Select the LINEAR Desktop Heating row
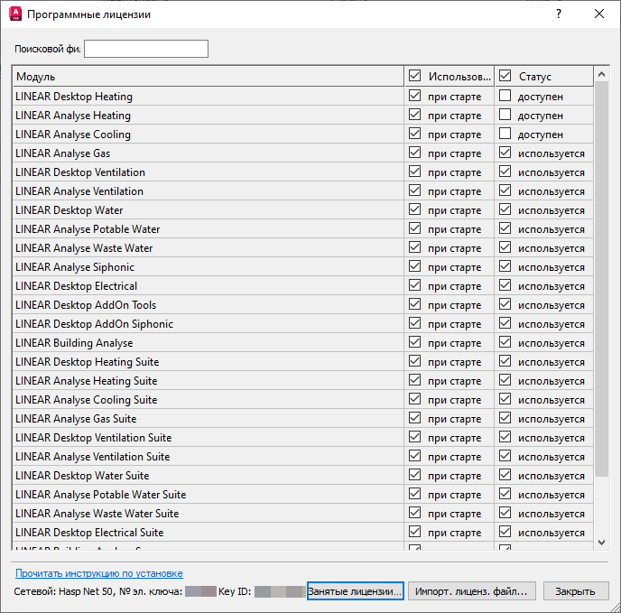Image resolution: width=621 pixels, height=613 pixels. 303,97
